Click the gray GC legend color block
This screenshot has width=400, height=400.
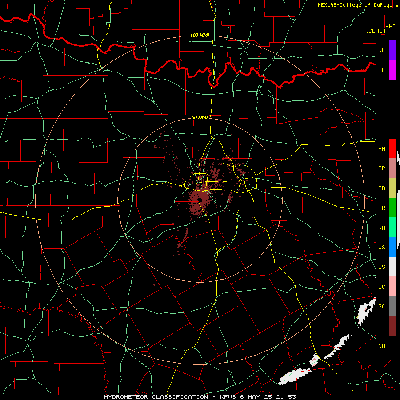(x=392, y=306)
